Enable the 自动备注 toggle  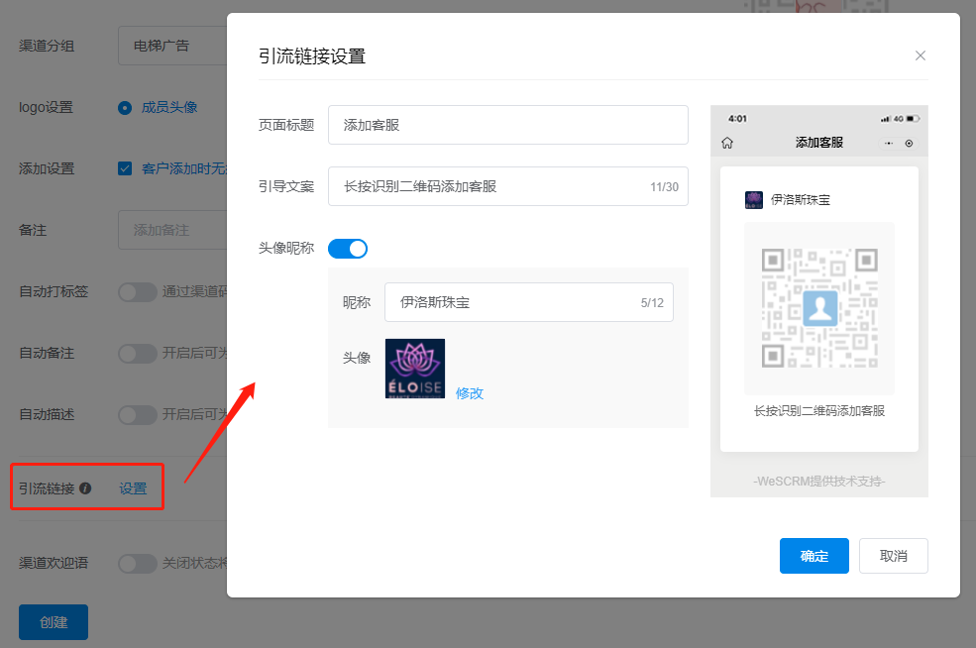[138, 354]
